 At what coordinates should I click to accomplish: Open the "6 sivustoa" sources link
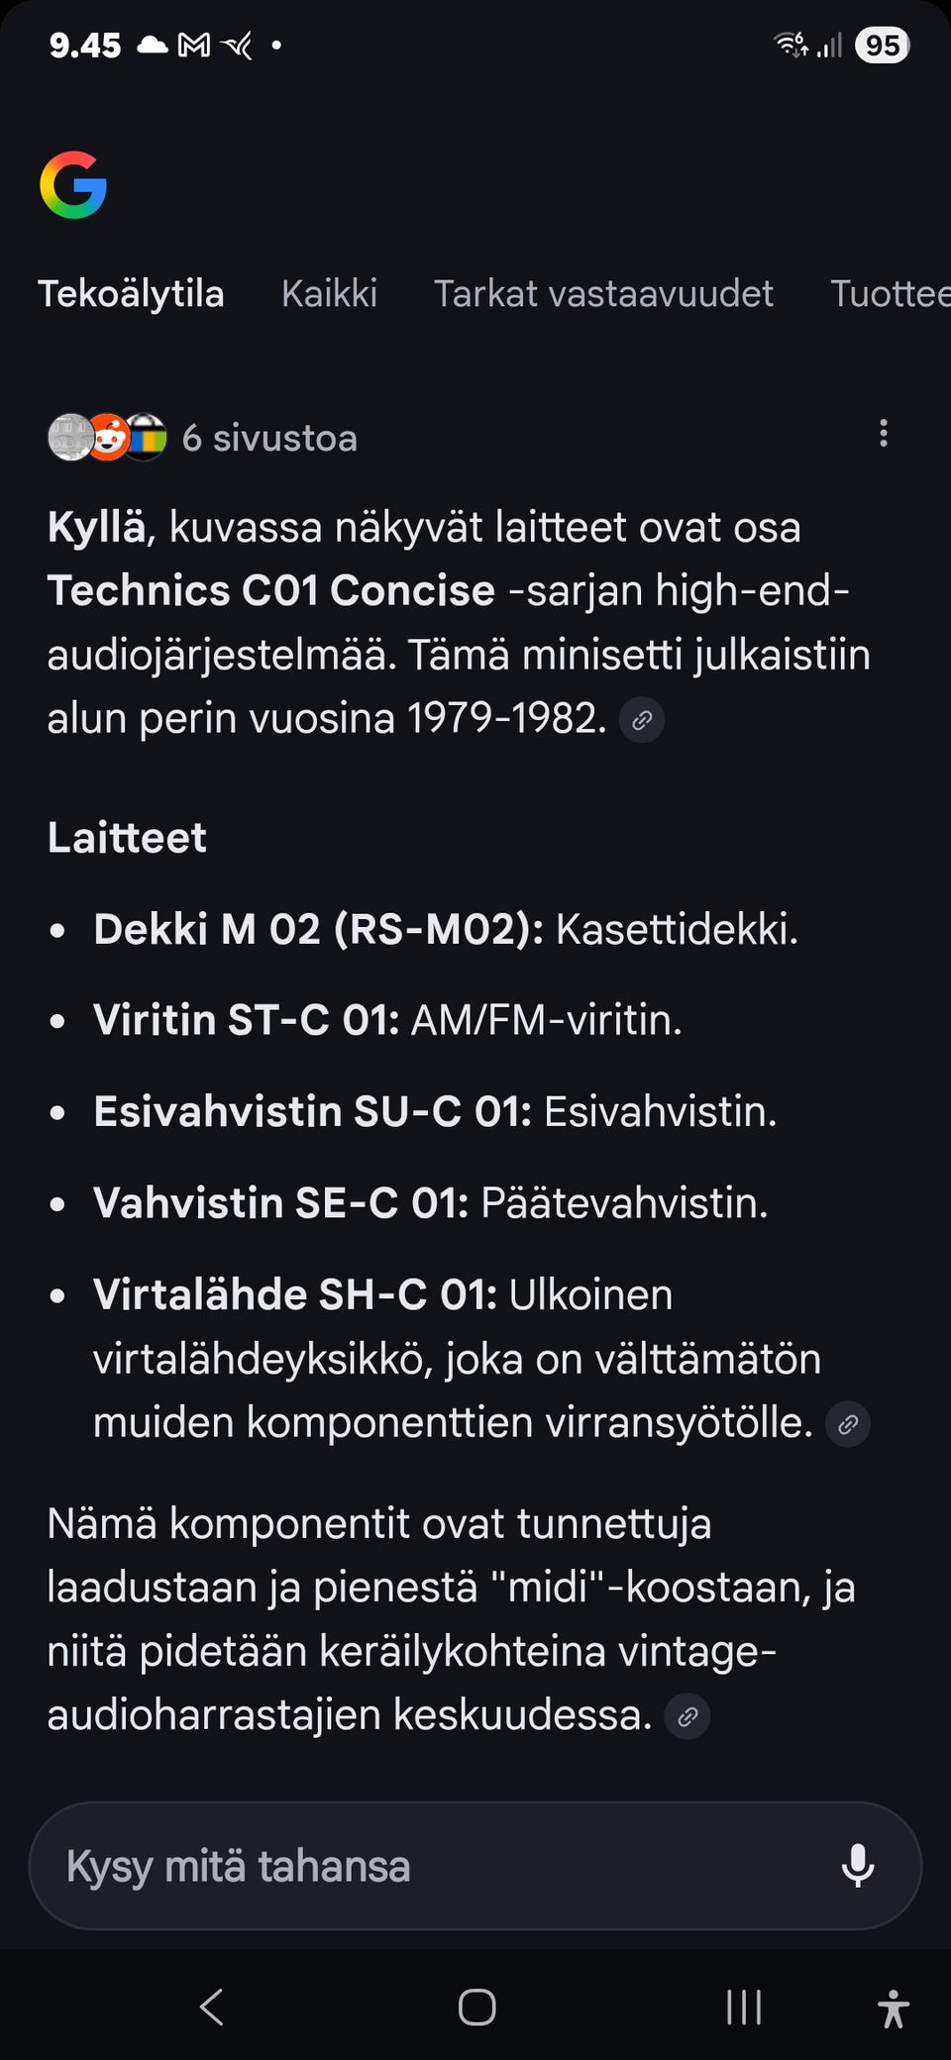tap(269, 438)
